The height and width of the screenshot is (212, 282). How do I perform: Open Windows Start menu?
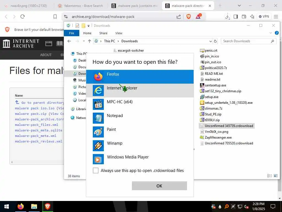point(7,206)
